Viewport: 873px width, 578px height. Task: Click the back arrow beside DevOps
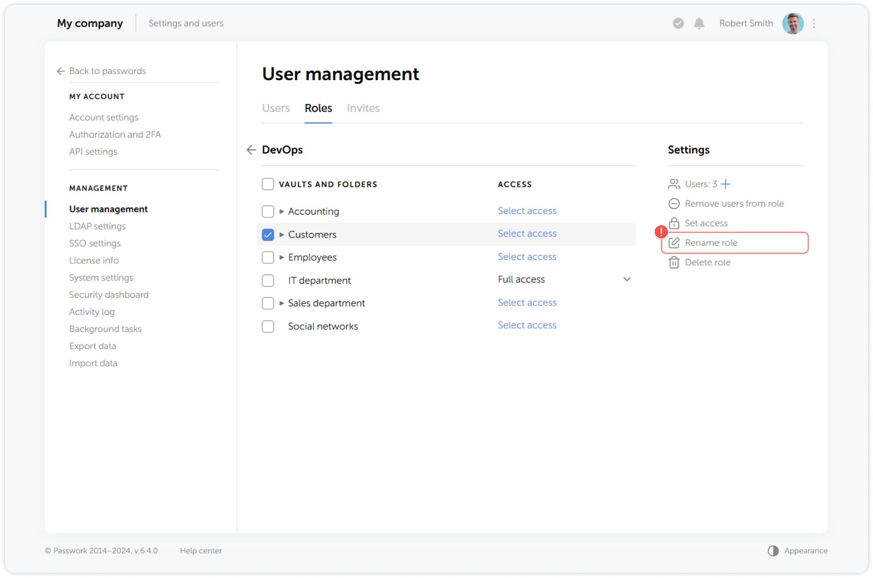251,150
